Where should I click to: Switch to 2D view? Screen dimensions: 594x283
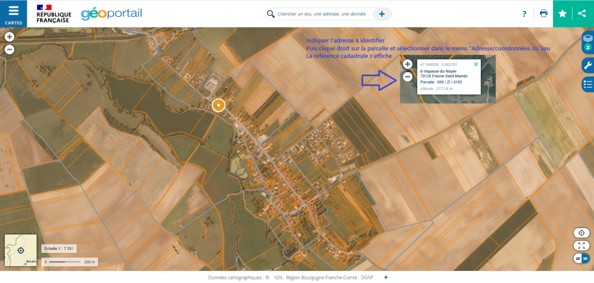(x=578, y=259)
